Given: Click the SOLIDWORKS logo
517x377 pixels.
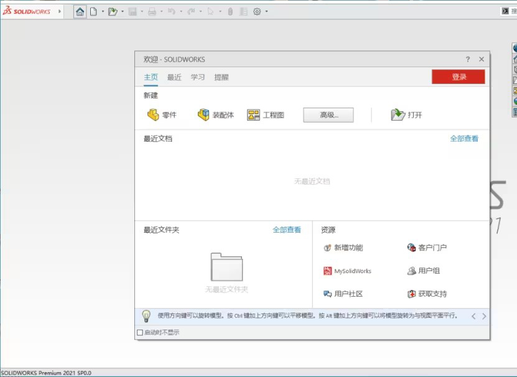Looking at the screenshot, I should pyautogui.click(x=26, y=11).
